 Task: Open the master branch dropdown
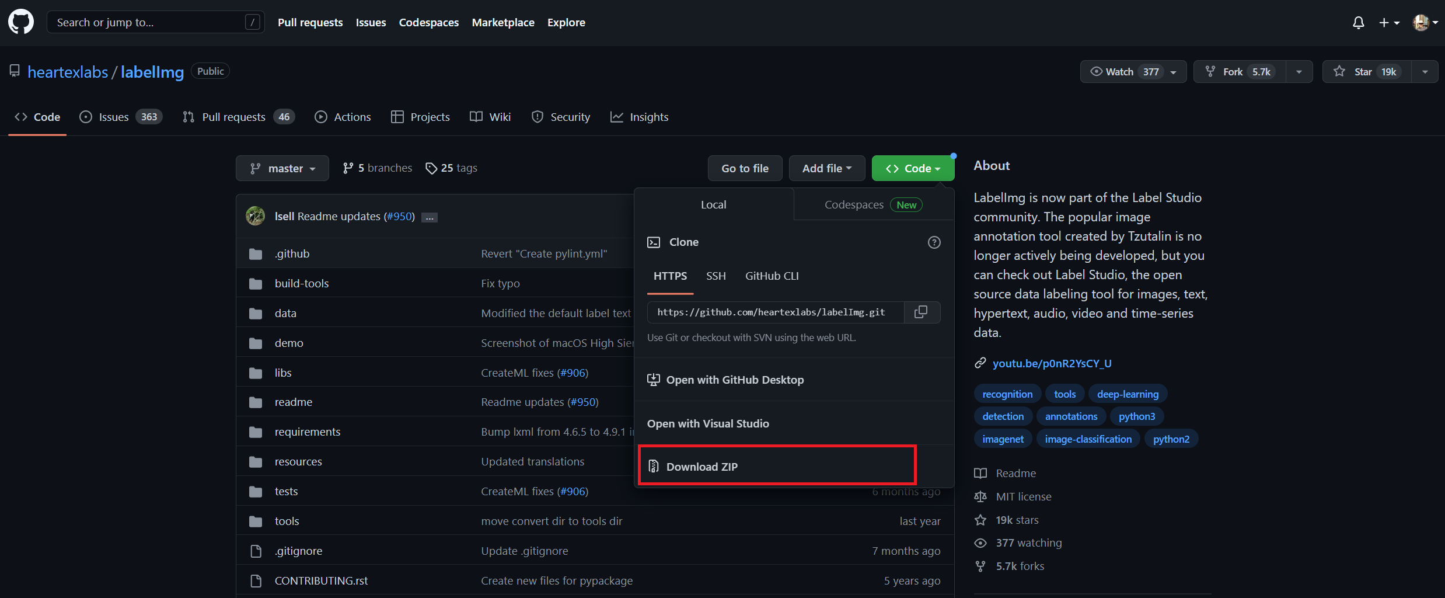coord(282,168)
